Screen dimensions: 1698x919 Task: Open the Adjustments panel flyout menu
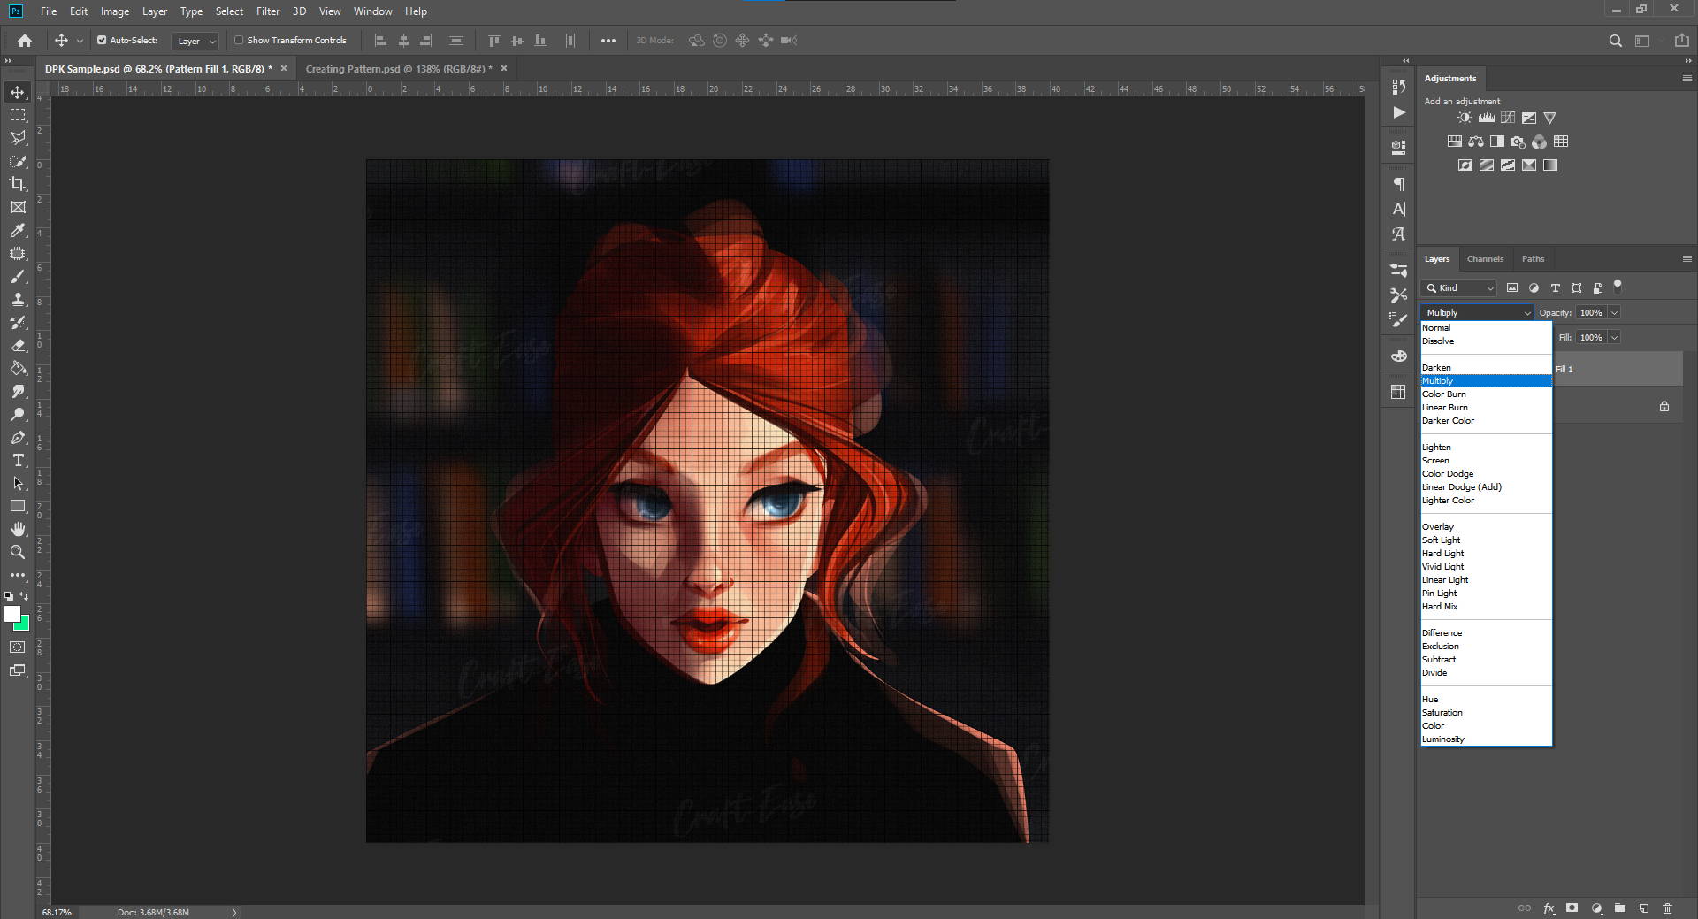1687,79
